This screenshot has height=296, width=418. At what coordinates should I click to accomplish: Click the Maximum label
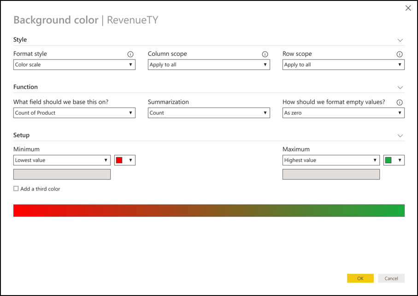296,149
